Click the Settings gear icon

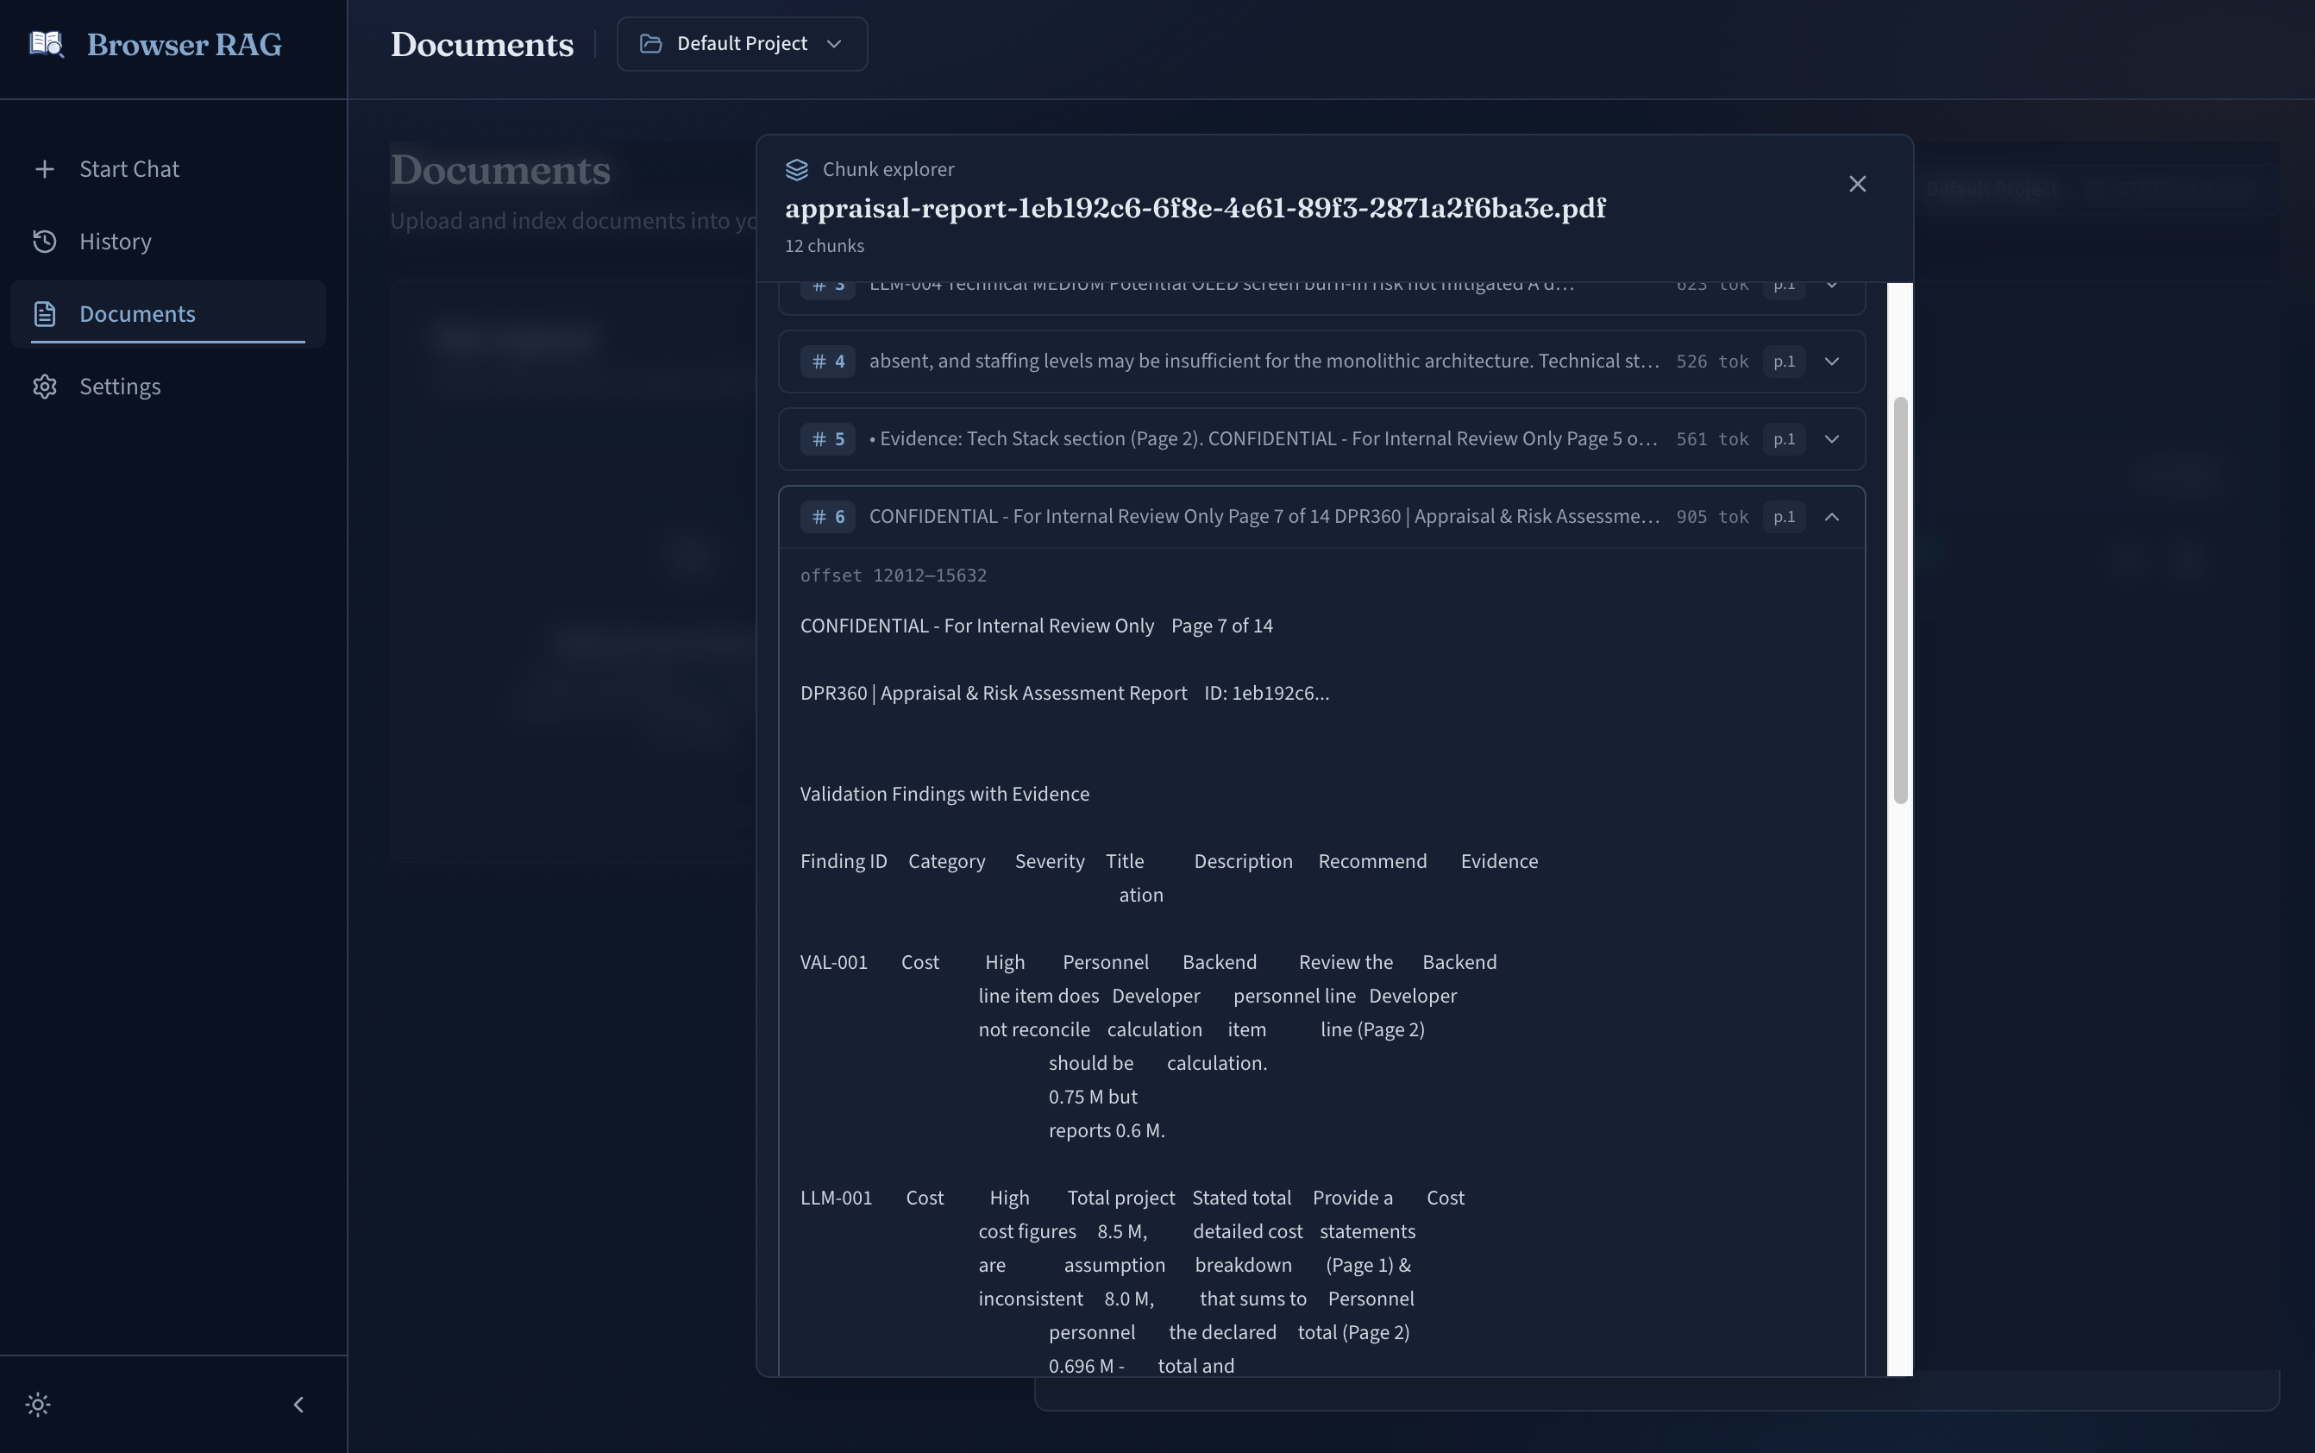pyautogui.click(x=44, y=387)
